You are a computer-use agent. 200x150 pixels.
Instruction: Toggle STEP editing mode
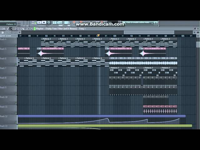pyautogui.click(x=2, y=36)
